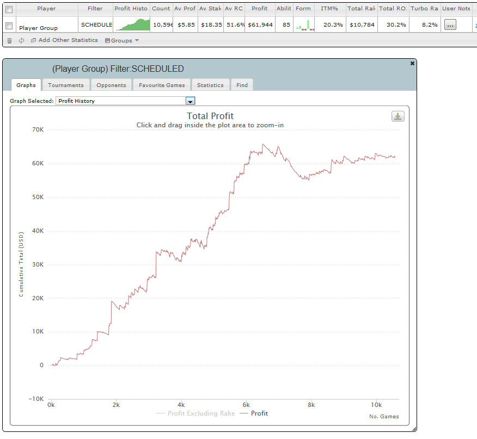Switch to the Find tab
The image size is (477, 439).
pos(242,85)
